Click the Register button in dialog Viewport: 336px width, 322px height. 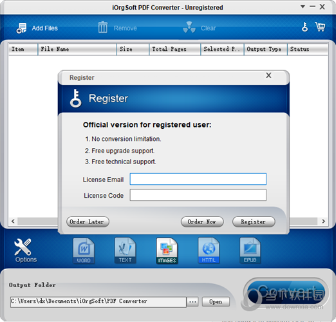254,222
